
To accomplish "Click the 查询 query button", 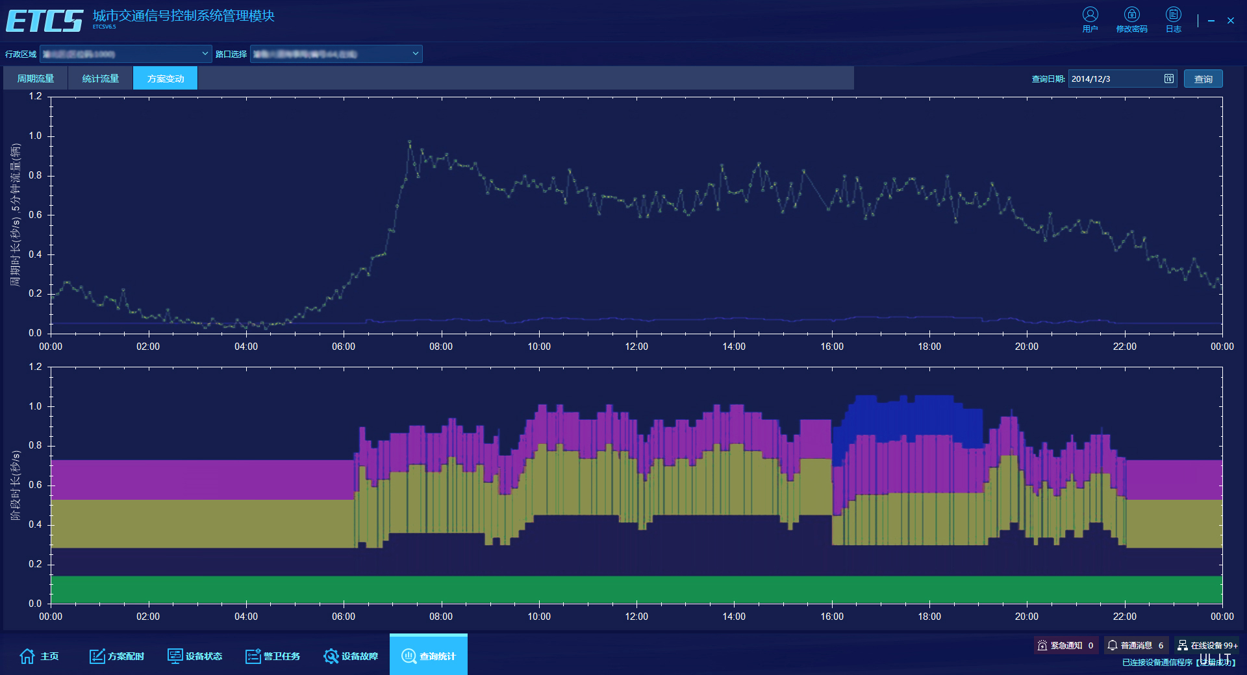I will [x=1203, y=79].
